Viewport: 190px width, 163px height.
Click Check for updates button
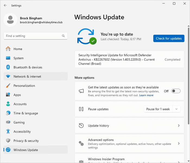[169, 39]
